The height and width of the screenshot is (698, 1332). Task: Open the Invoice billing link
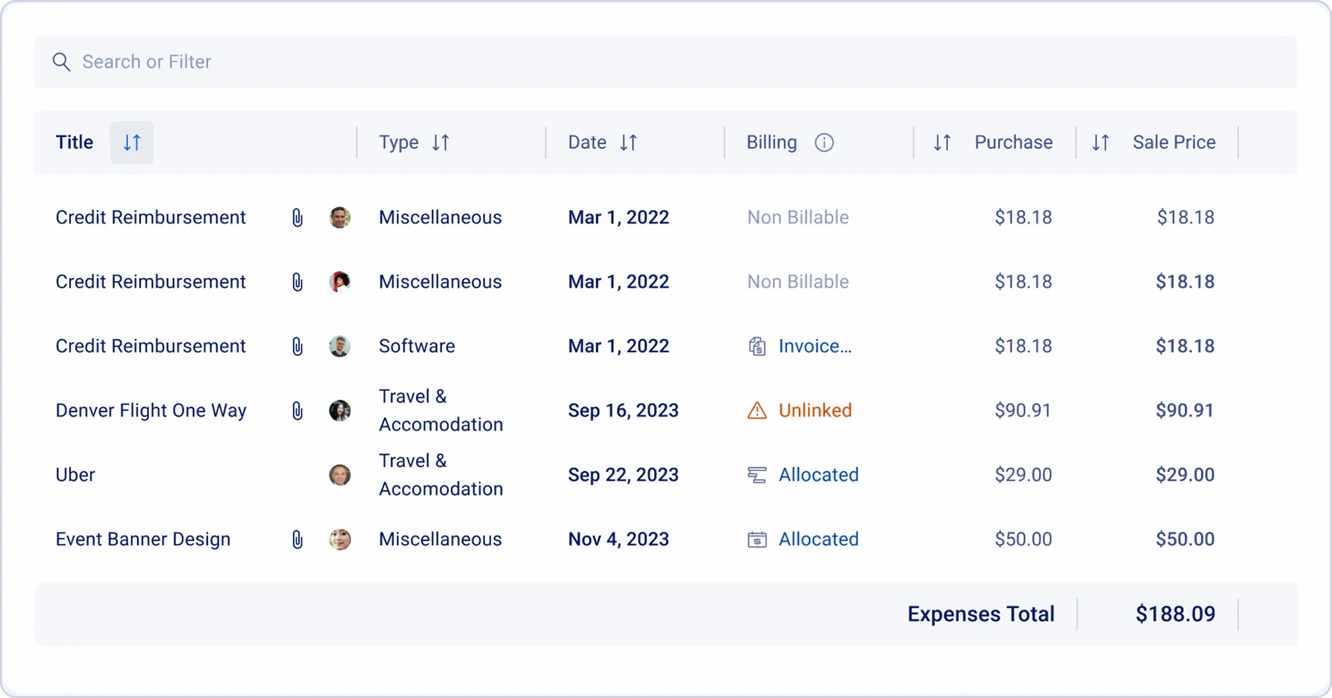tap(814, 346)
